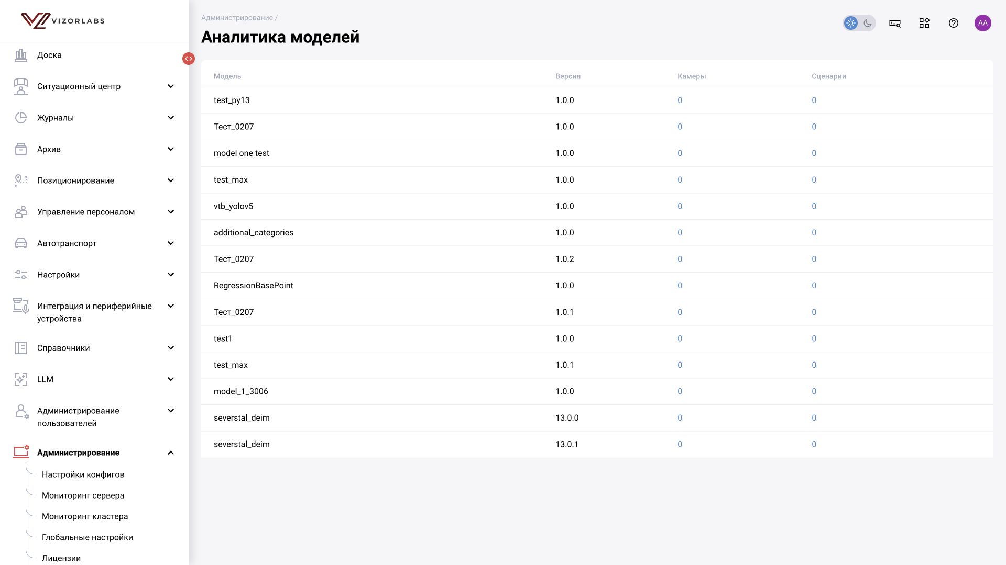Switch to dark theme moon icon
Viewport: 1006px width, 565px height.
[x=868, y=23]
